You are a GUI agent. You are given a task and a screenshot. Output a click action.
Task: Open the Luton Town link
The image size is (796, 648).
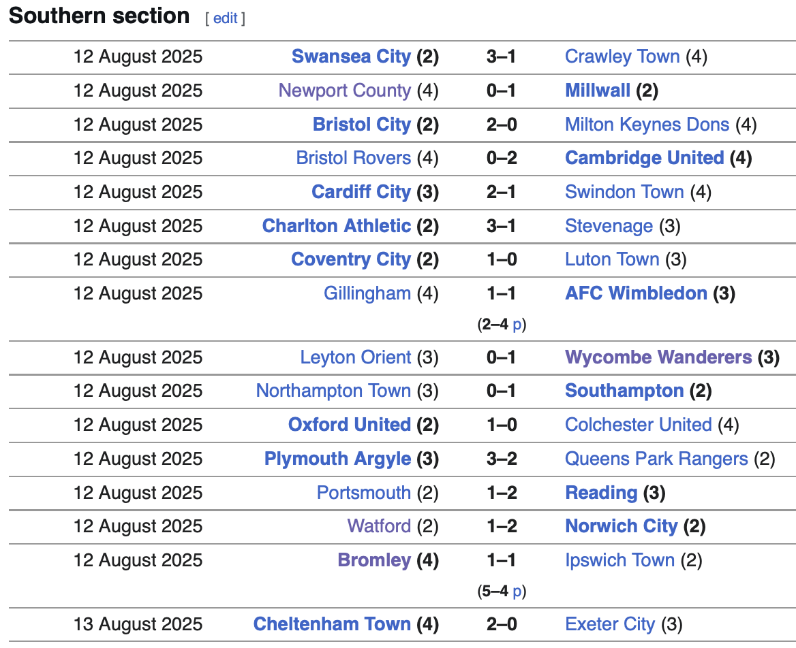[612, 259]
